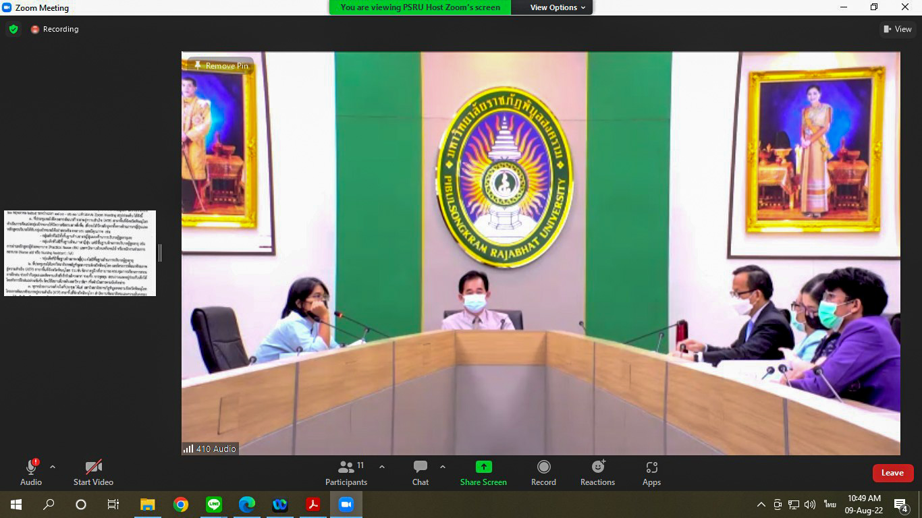This screenshot has height=518, width=922.
Task: Open Windows search from taskbar
Action: (49, 505)
